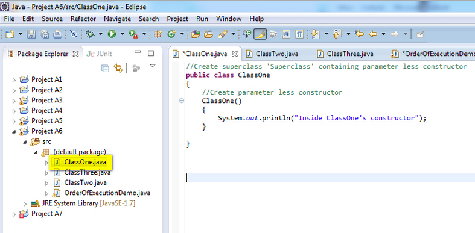The image size is (475, 233).
Task: Open the Debug dropdown arrow
Action: (x=100, y=34)
